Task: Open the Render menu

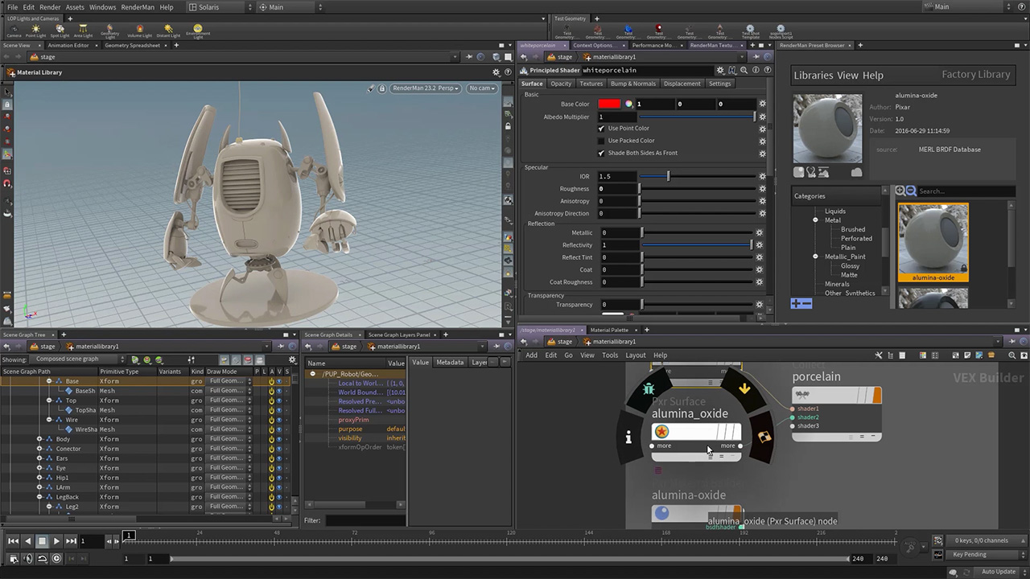Action: [49, 6]
